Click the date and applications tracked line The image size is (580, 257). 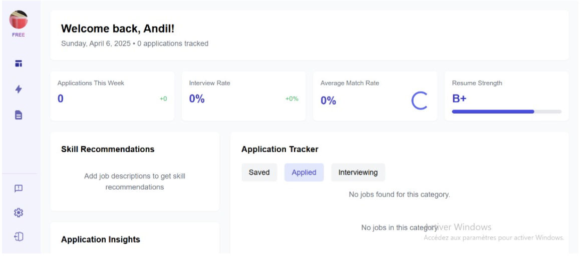point(135,43)
